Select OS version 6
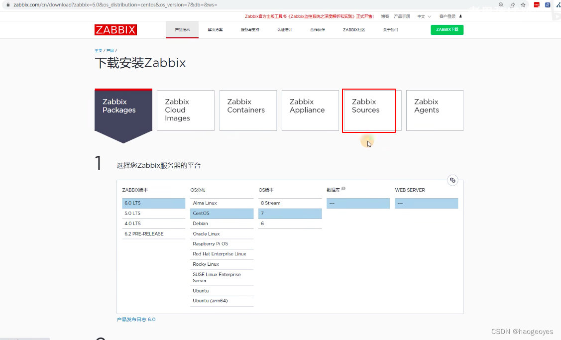The image size is (561, 340). [290, 224]
